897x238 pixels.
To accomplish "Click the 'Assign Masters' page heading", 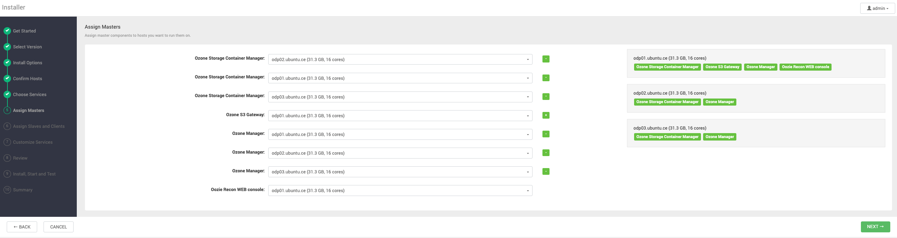I will pos(103,27).
